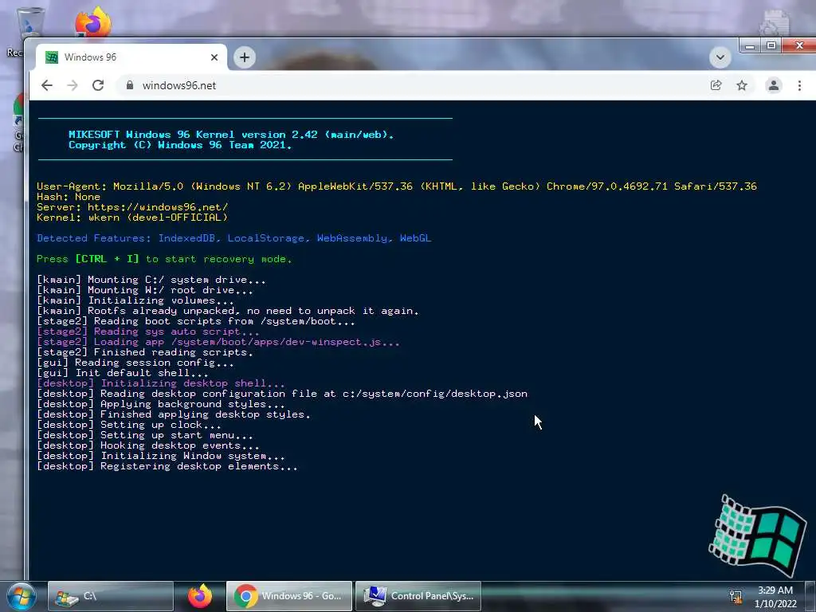Viewport: 816px width, 612px height.
Task: Open Control Panel\System taskbar button
Action: tap(418, 596)
